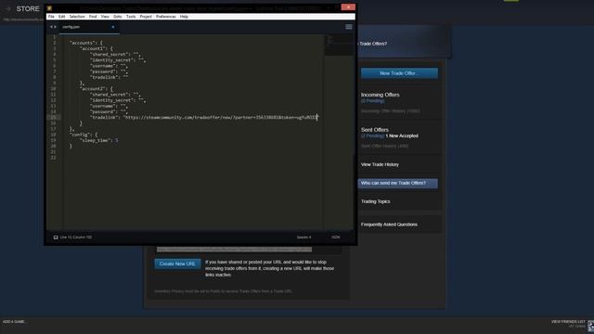
Task: Click the "sleep_time" line
Action: click(99, 140)
